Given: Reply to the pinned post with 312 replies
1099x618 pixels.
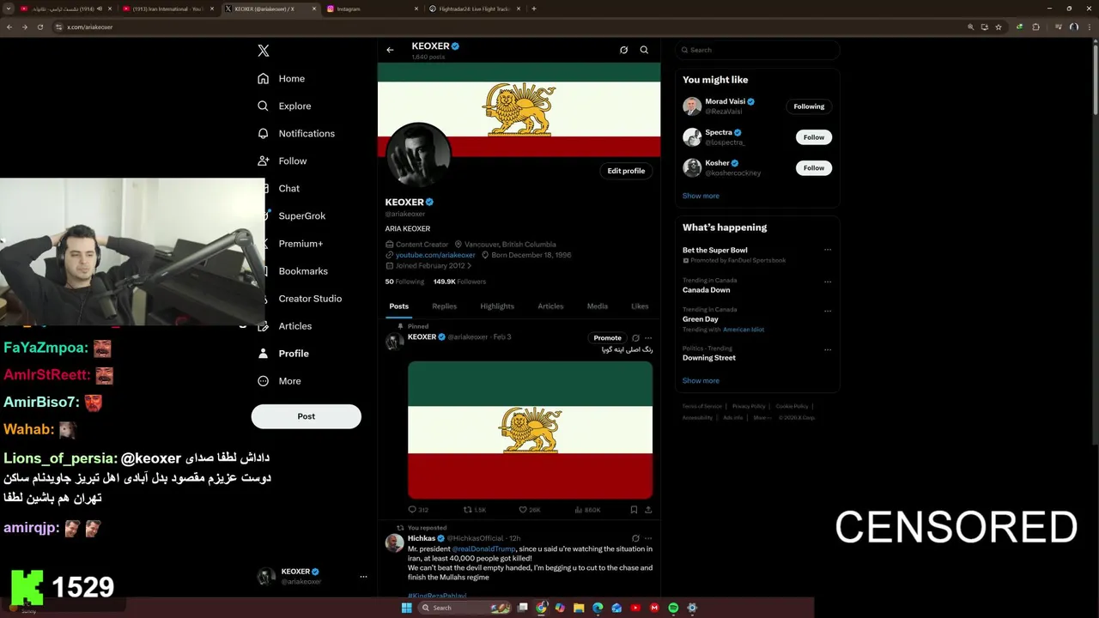Looking at the screenshot, I should 418,510.
